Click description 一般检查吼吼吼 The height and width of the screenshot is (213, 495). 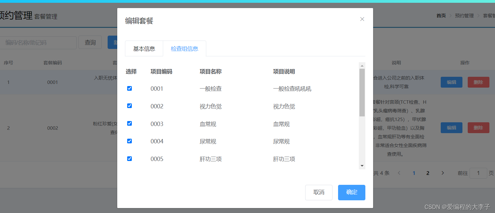292,89
